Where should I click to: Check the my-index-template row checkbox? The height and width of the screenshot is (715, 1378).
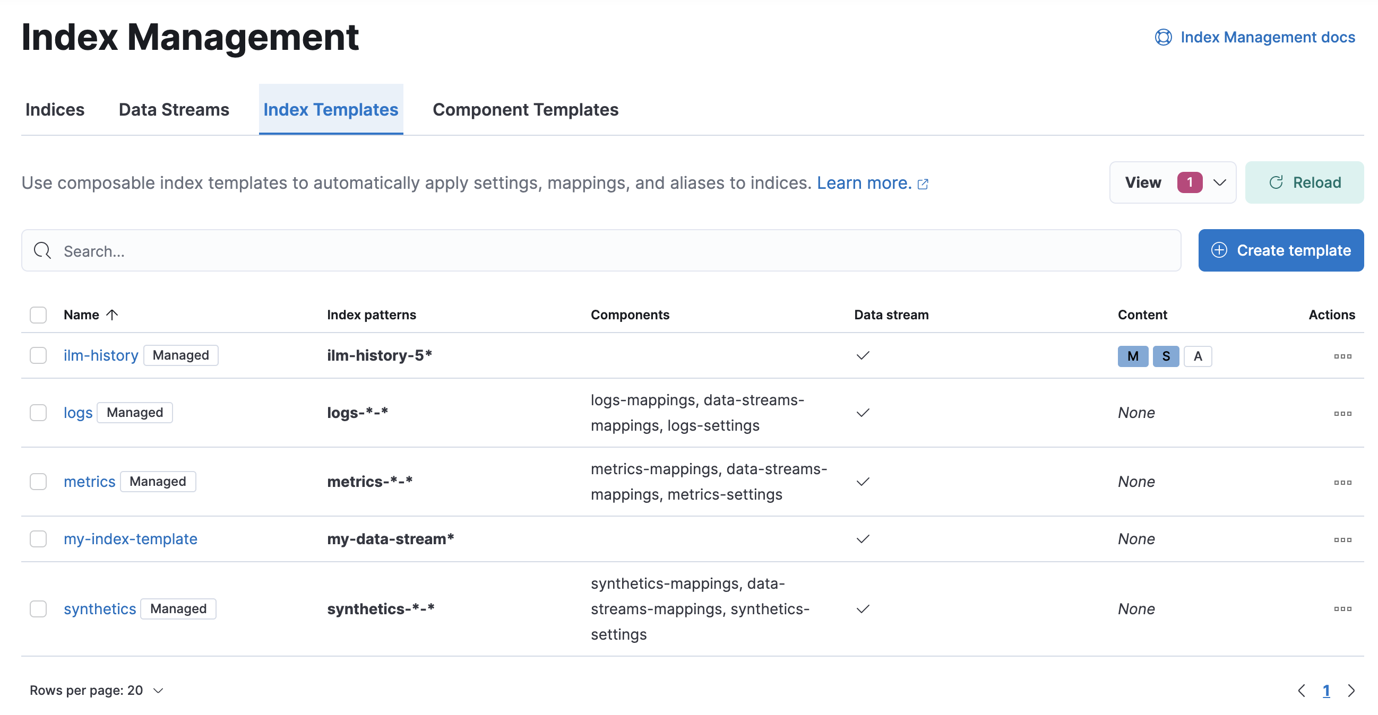point(38,539)
